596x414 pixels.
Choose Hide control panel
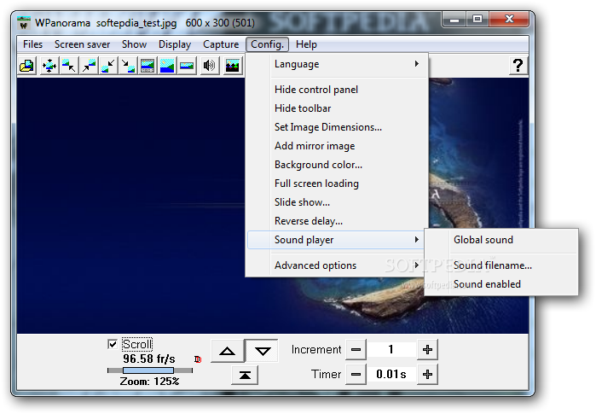point(337,90)
